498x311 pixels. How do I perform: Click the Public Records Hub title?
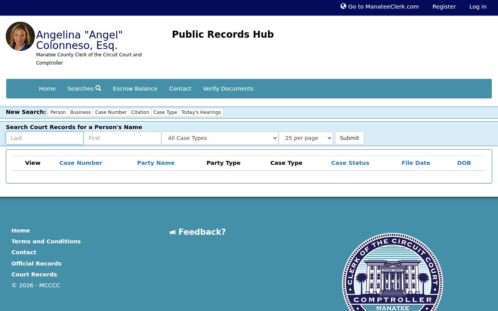pyautogui.click(x=223, y=34)
